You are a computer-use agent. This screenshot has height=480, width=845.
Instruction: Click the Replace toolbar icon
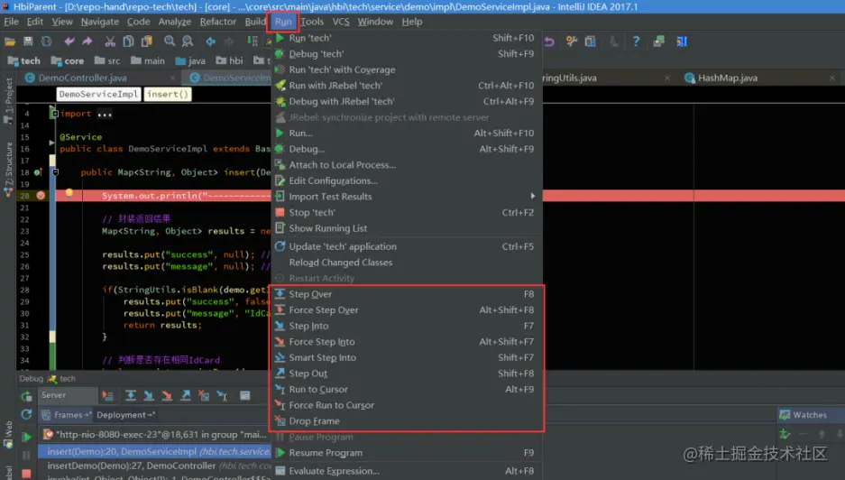point(188,42)
